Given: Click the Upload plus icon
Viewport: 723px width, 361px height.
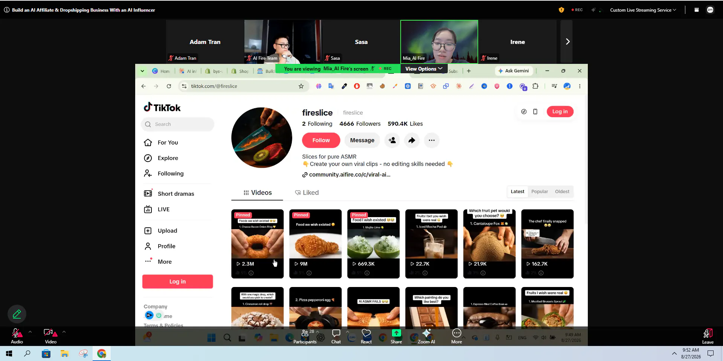Looking at the screenshot, I should 148,231.
